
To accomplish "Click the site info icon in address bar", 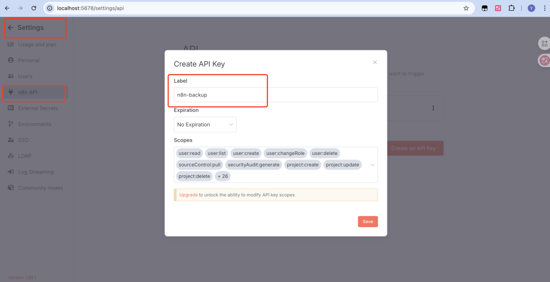I will click(50, 8).
